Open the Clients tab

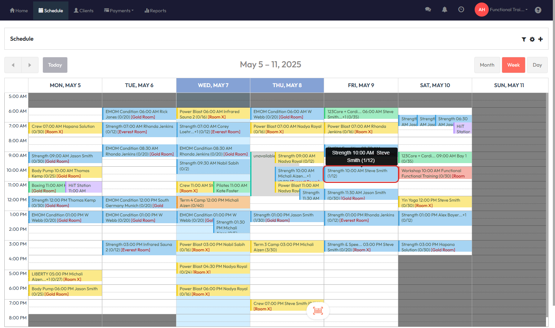click(x=84, y=10)
